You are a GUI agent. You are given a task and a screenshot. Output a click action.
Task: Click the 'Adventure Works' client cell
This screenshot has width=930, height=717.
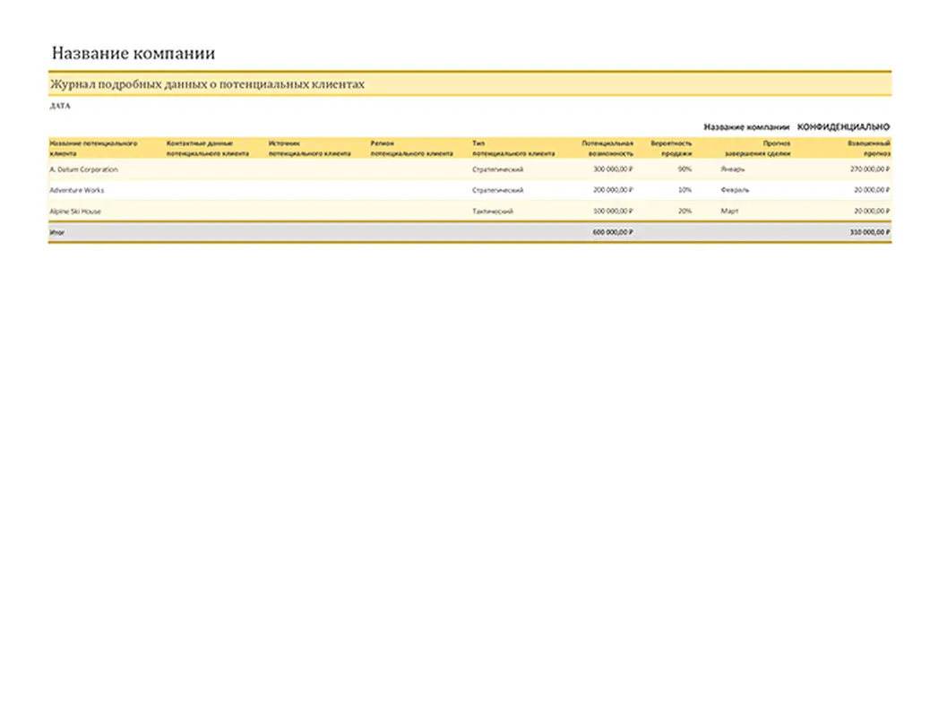(x=76, y=190)
